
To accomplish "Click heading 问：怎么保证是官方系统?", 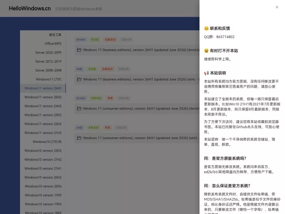I will click(227, 186).
